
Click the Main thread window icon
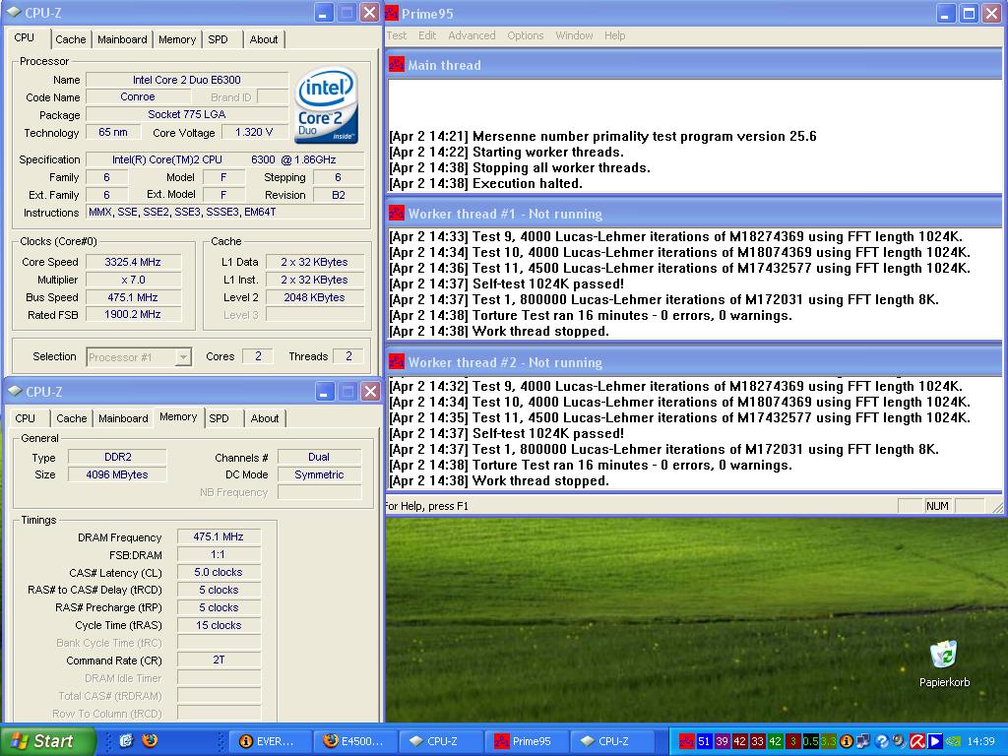pos(397,64)
